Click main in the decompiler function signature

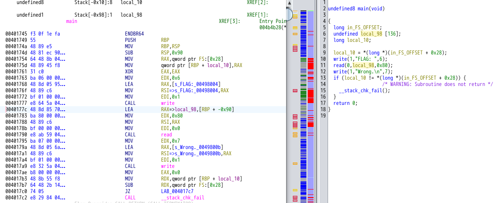coord(362,9)
